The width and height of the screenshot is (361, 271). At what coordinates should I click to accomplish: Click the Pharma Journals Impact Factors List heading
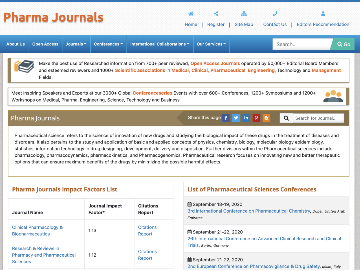[65, 189]
